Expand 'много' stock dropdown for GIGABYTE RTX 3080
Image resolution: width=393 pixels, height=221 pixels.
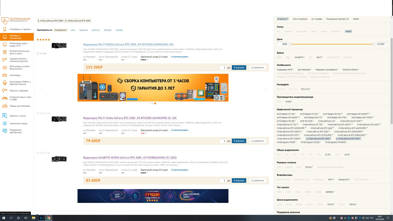[x=144, y=173]
